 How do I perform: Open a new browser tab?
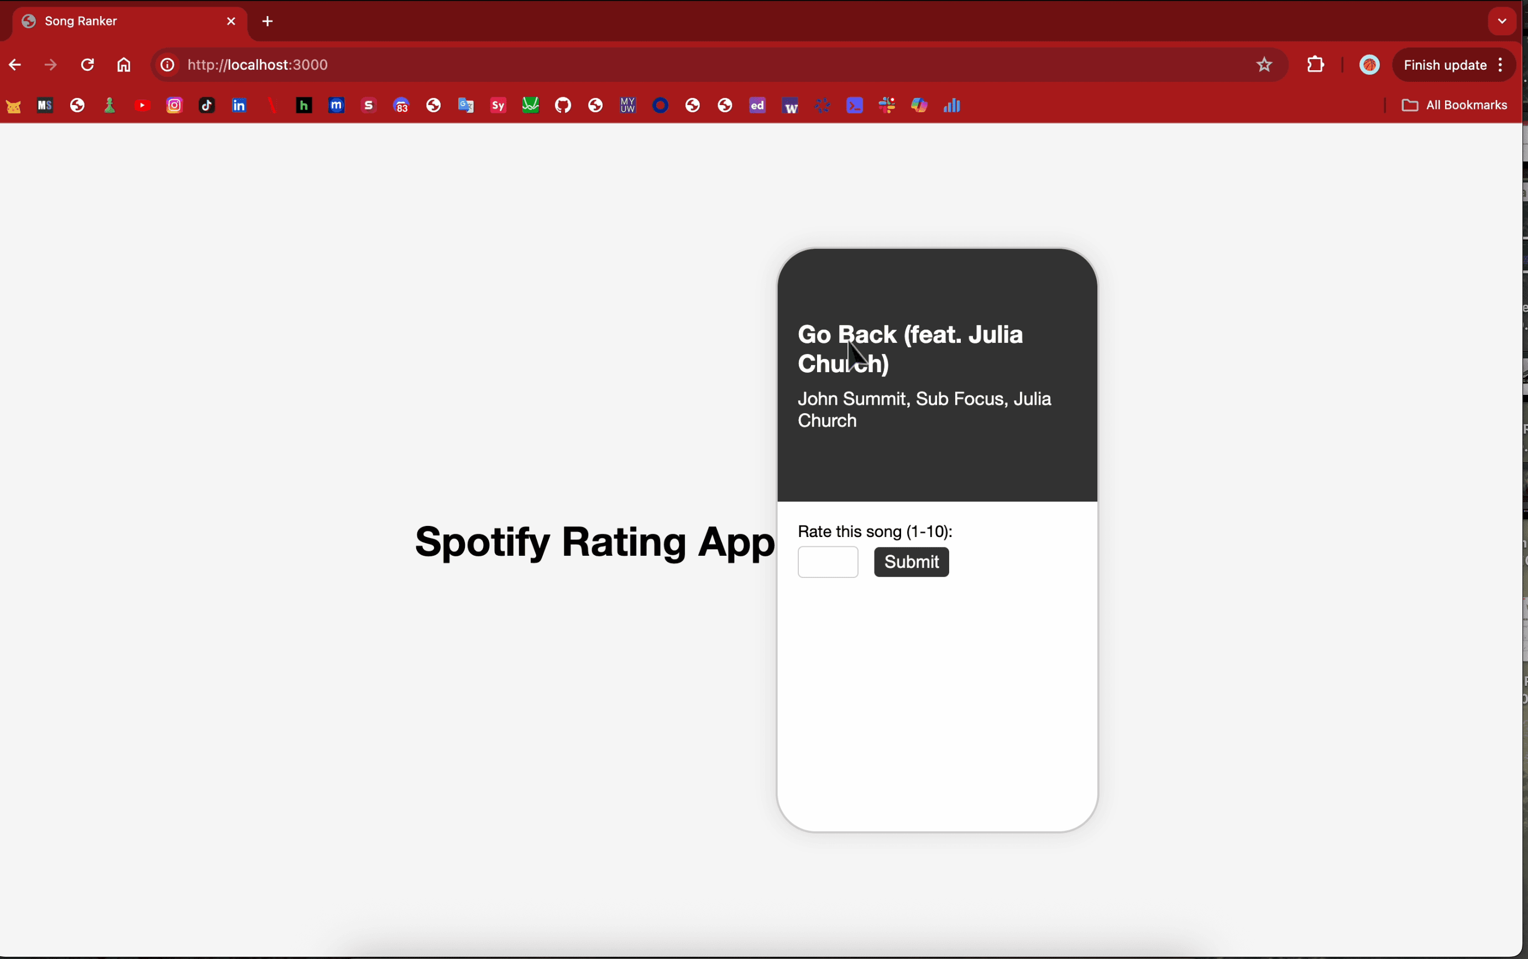(x=268, y=22)
